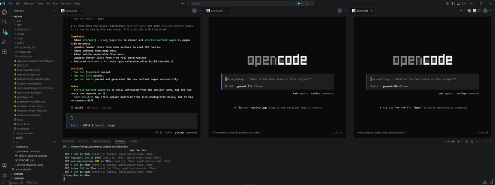Open the Run and Debug view
The height and width of the screenshot is (185, 495).
[5, 42]
